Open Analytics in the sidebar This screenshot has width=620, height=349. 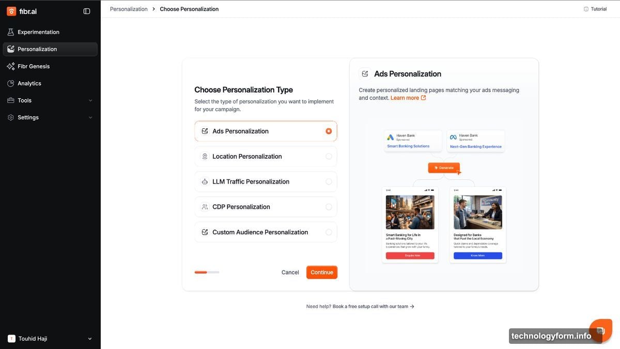tap(50, 83)
